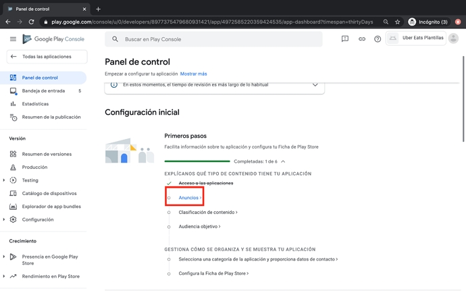Click the user account avatar
The height and width of the screenshot is (291, 466).
pyautogui.click(x=453, y=38)
